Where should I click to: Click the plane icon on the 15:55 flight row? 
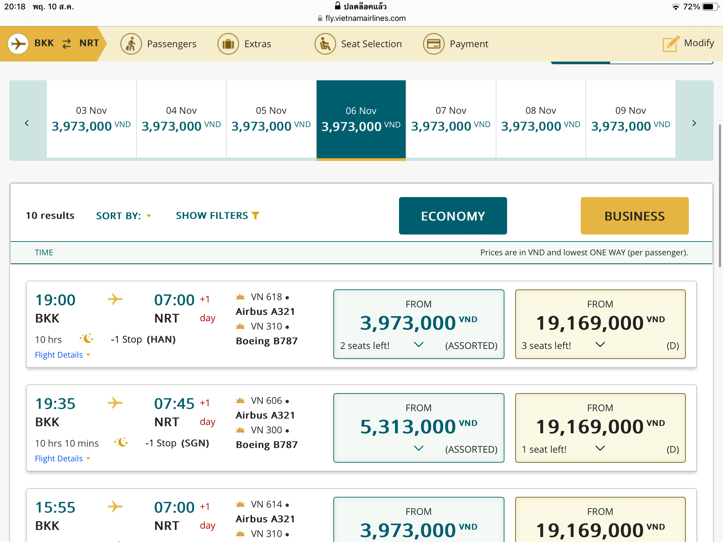pyautogui.click(x=115, y=506)
